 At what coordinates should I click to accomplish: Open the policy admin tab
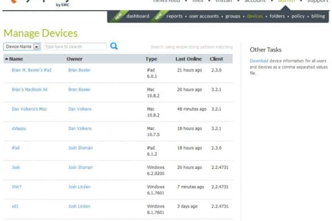coord(298,16)
